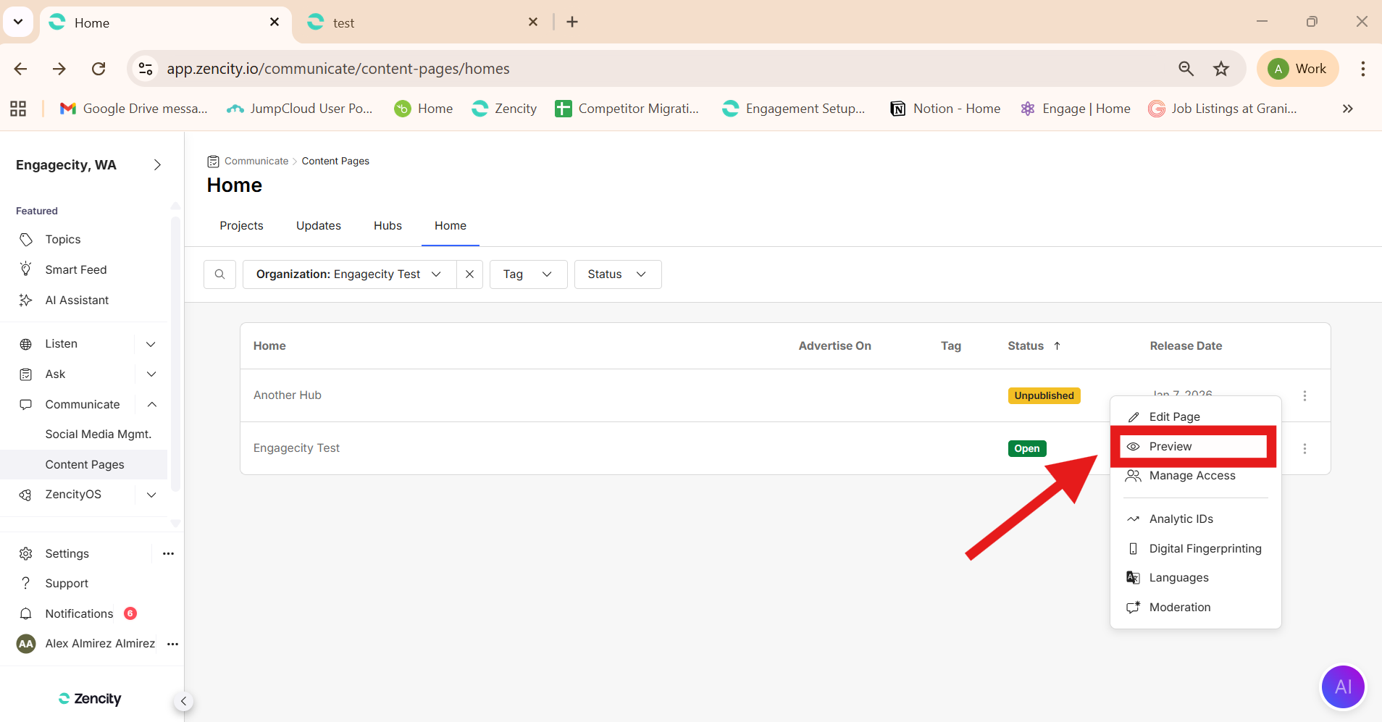The width and height of the screenshot is (1382, 722).
Task: Click the three-dot menu for Engagecity Test row
Action: [x=1304, y=449]
